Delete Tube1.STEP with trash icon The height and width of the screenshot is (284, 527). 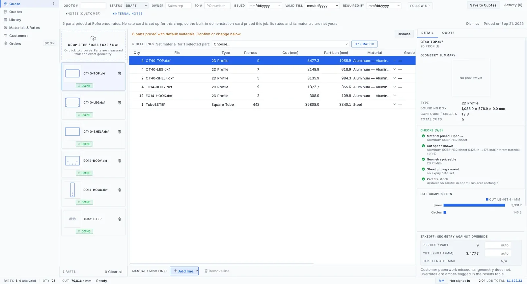pyautogui.click(x=120, y=219)
